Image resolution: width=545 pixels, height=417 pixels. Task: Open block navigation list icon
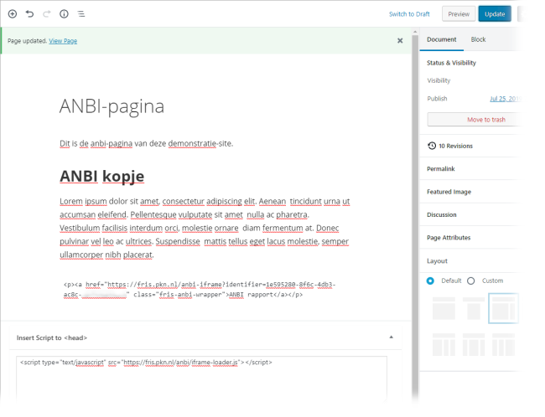(81, 14)
